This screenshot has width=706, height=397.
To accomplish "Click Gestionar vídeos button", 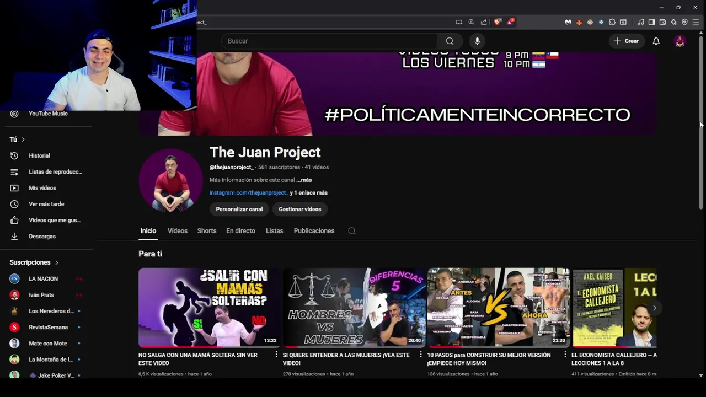I will pos(300,209).
